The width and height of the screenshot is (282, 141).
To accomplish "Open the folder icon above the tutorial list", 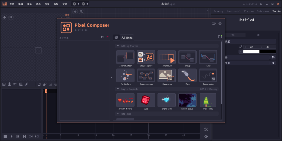I will [x=220, y=37].
